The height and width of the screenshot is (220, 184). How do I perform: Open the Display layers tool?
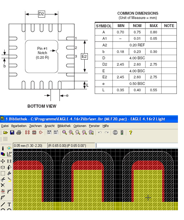tap(3, 154)
